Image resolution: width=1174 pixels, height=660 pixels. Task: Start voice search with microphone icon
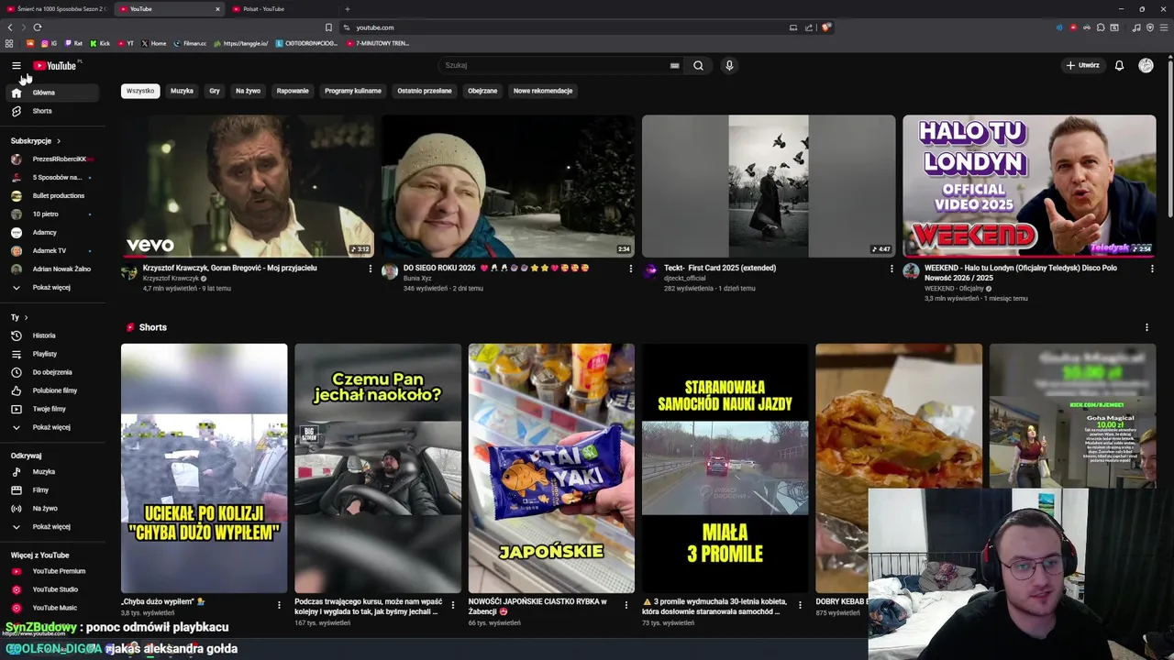point(729,65)
